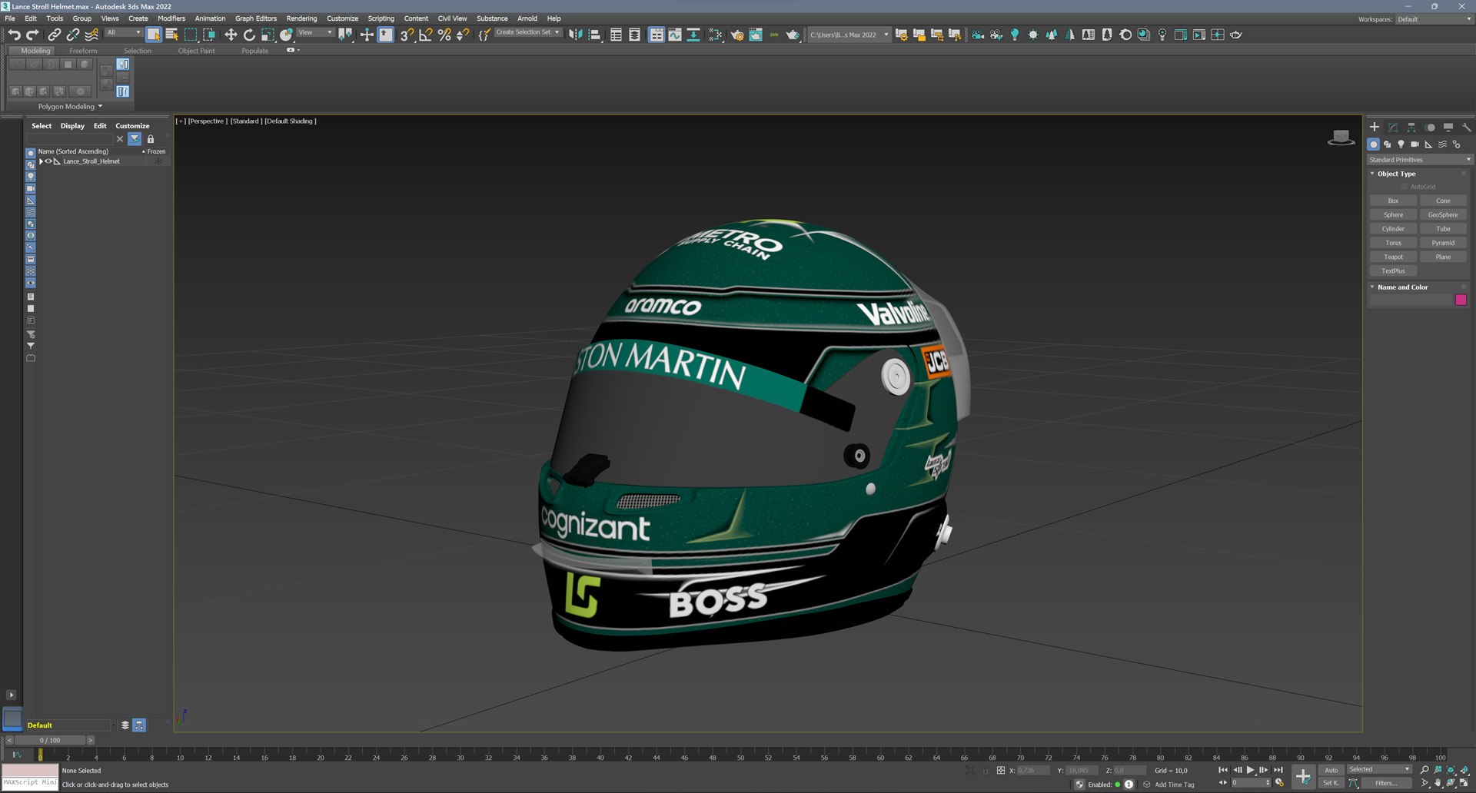The image size is (1476, 793).
Task: Switch to the Object Paint ribbon tab
Action: pyautogui.click(x=196, y=51)
